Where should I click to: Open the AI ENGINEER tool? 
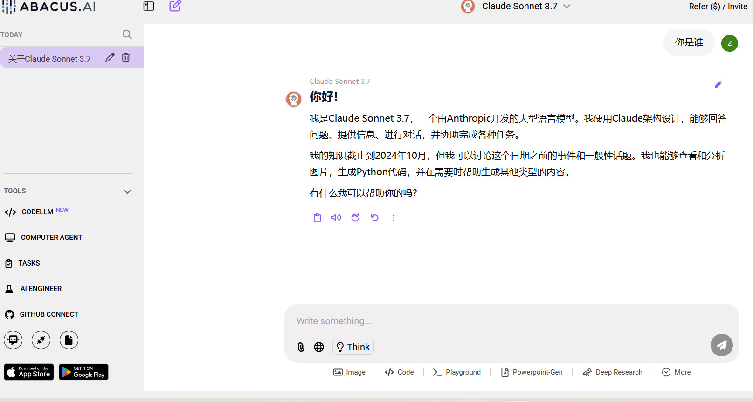point(33,289)
